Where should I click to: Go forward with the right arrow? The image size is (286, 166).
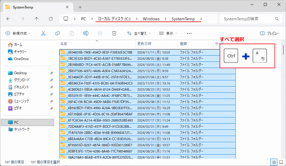[x=22, y=19]
